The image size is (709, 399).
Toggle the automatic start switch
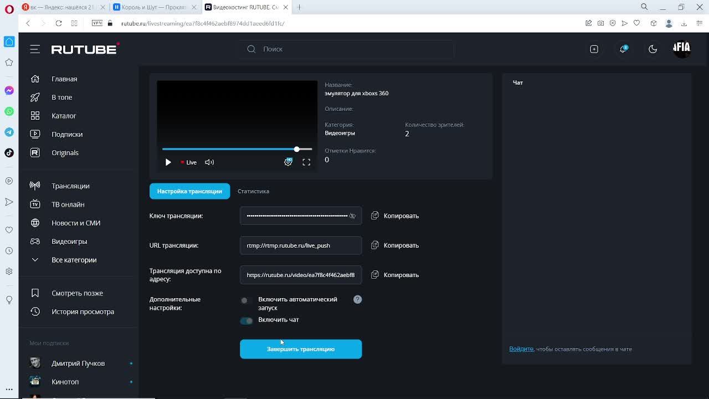click(x=246, y=300)
